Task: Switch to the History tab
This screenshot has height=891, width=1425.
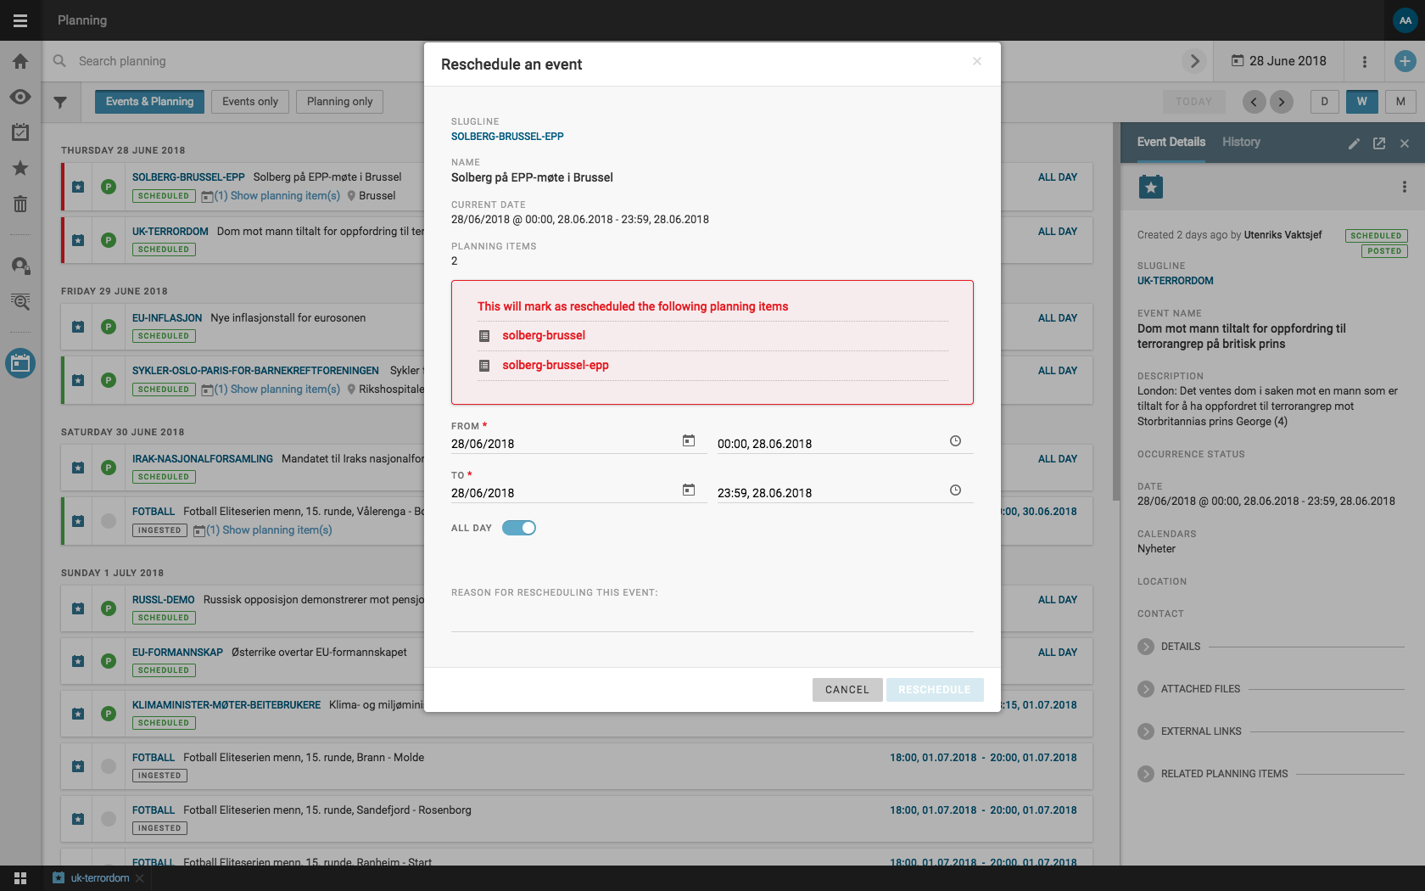Action: click(1241, 143)
